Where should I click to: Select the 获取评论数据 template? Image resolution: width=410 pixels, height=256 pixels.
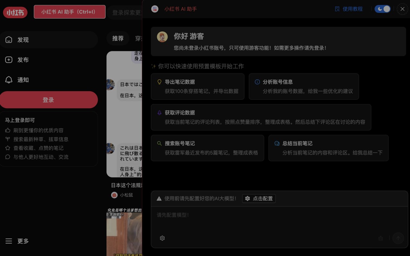coord(261,117)
